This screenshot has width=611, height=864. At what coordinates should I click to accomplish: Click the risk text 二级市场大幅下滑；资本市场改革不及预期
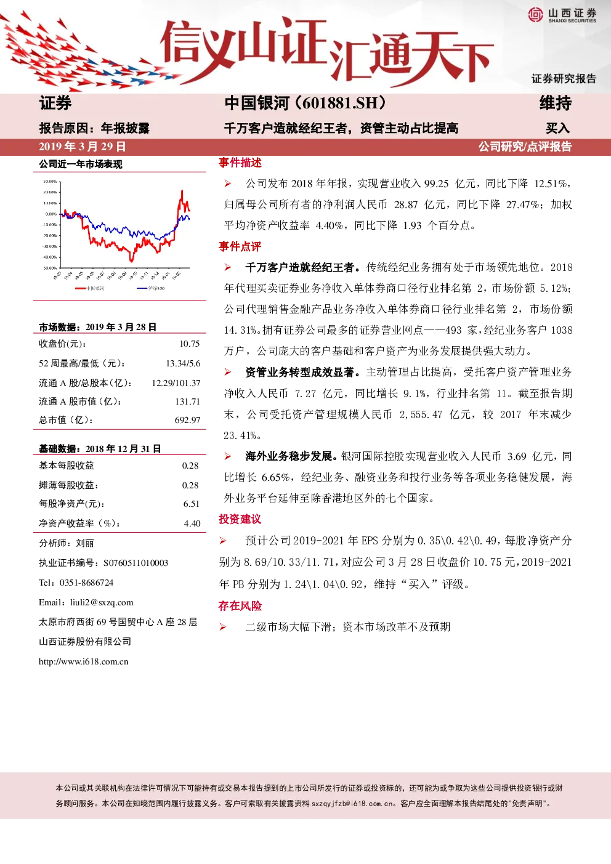348,627
